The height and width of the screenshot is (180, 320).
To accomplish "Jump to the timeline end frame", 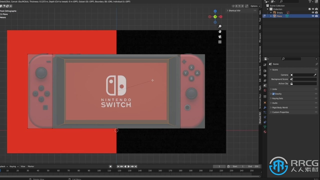I will pos(136,166).
